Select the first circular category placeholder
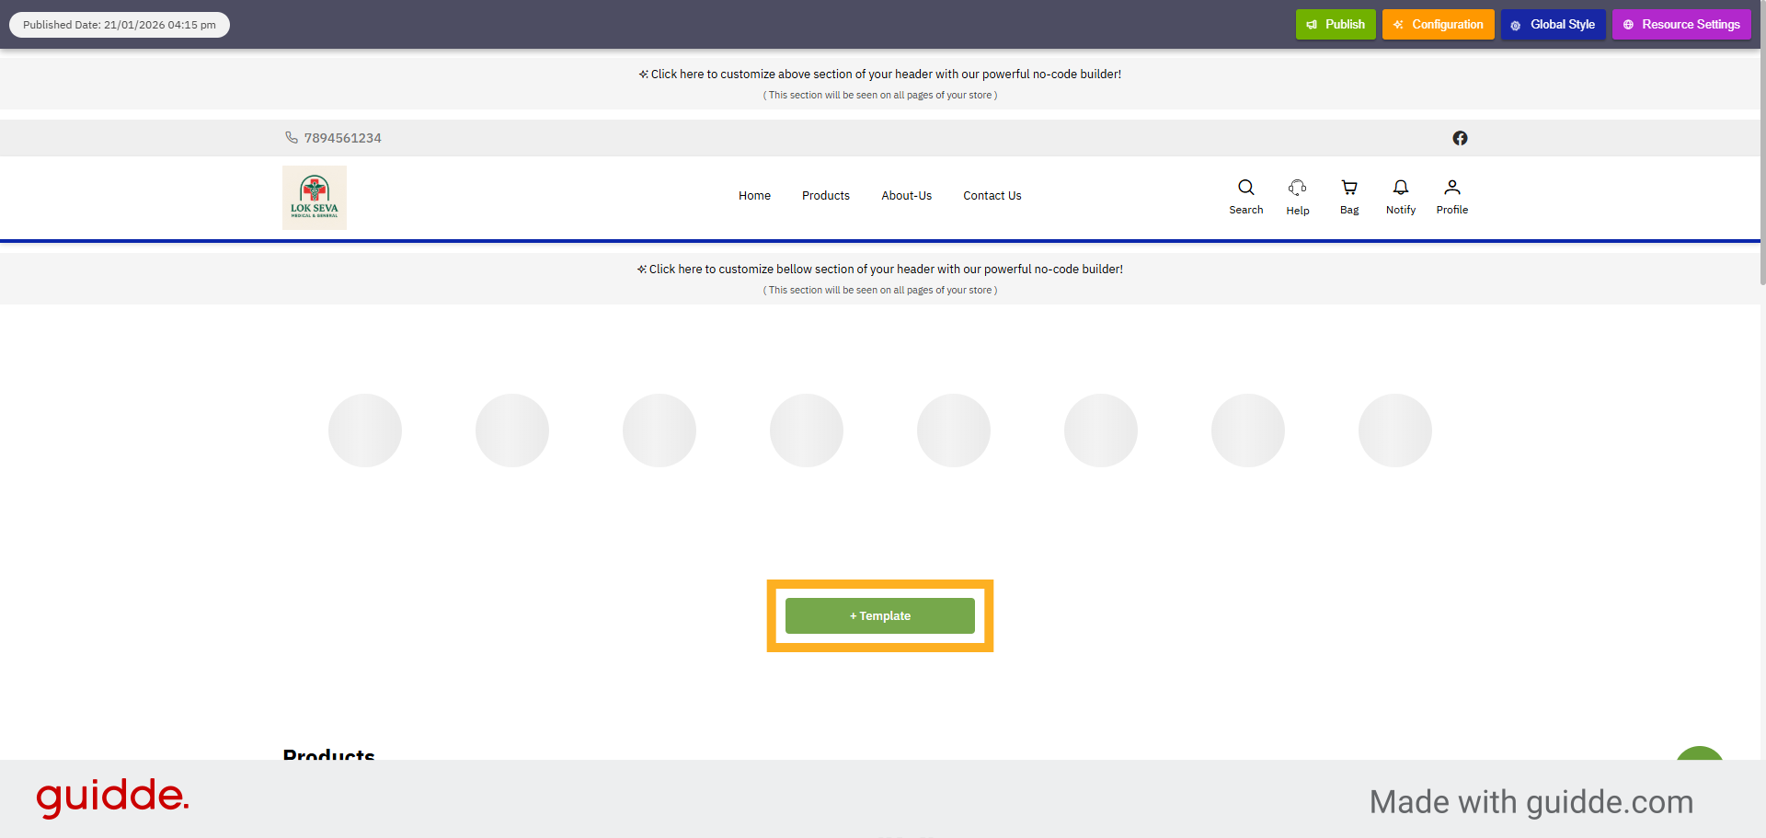1766x838 pixels. pos(365,430)
